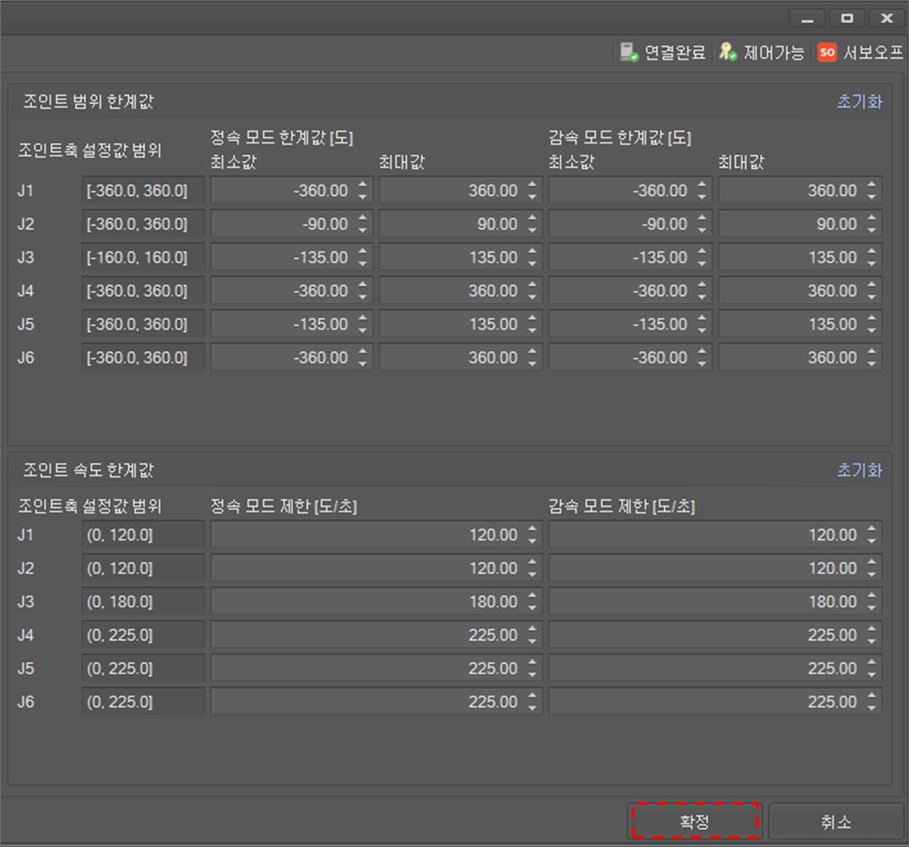The width and height of the screenshot is (909, 847).
Task: Reset joint range limits with 초기화
Action: [x=859, y=102]
